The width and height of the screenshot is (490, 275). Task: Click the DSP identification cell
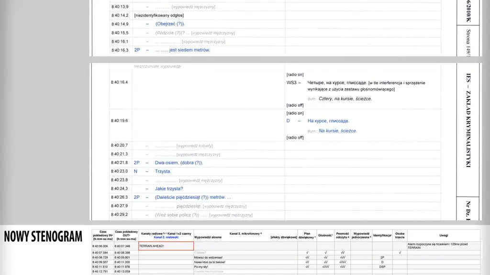point(382,267)
